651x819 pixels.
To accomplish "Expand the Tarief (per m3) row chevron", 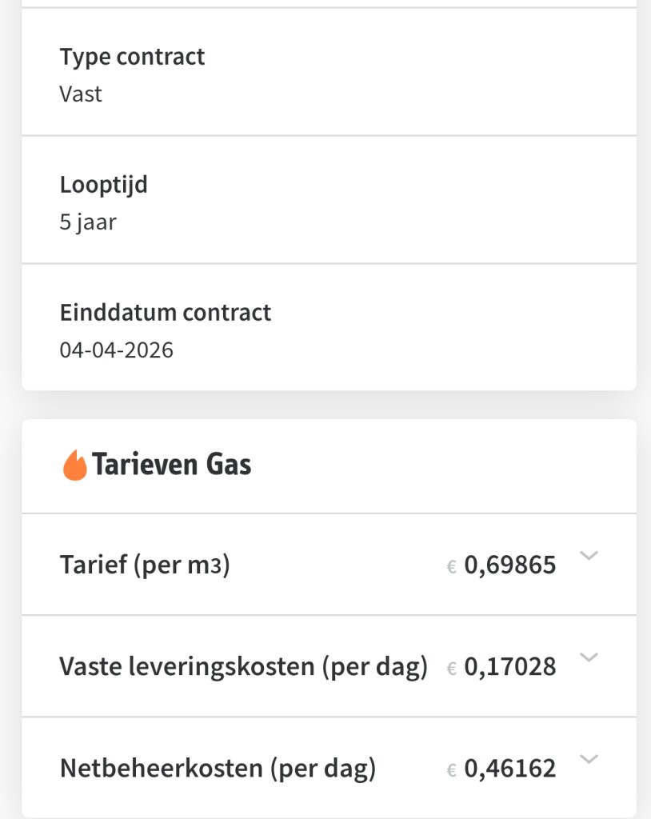I will 589,556.
